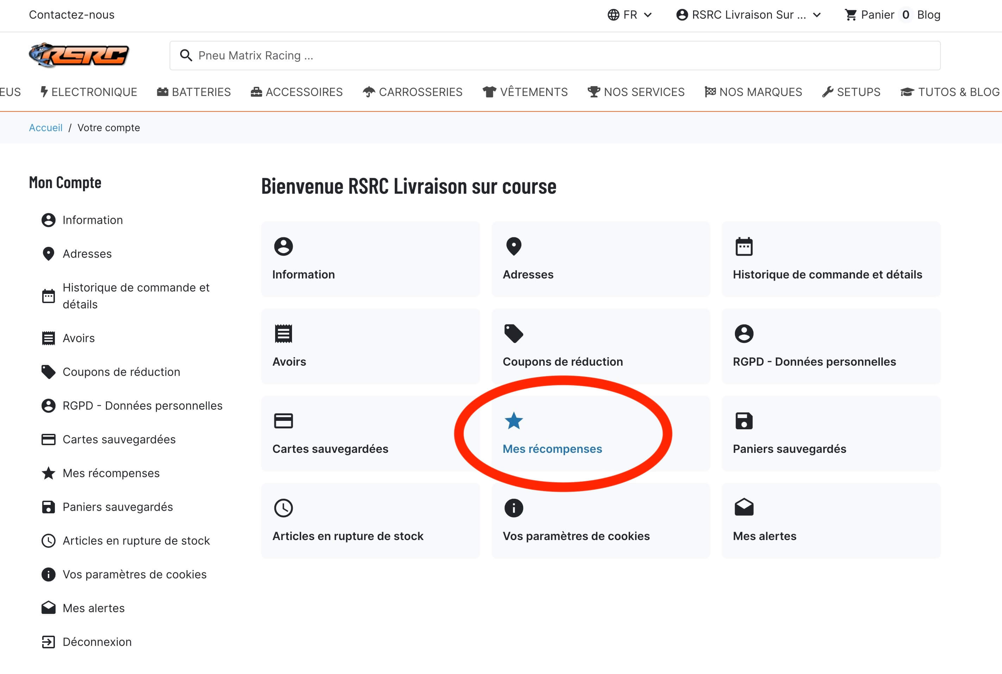Open CARROSSERIES category menu
This screenshot has width=1002, height=674.
tap(412, 92)
